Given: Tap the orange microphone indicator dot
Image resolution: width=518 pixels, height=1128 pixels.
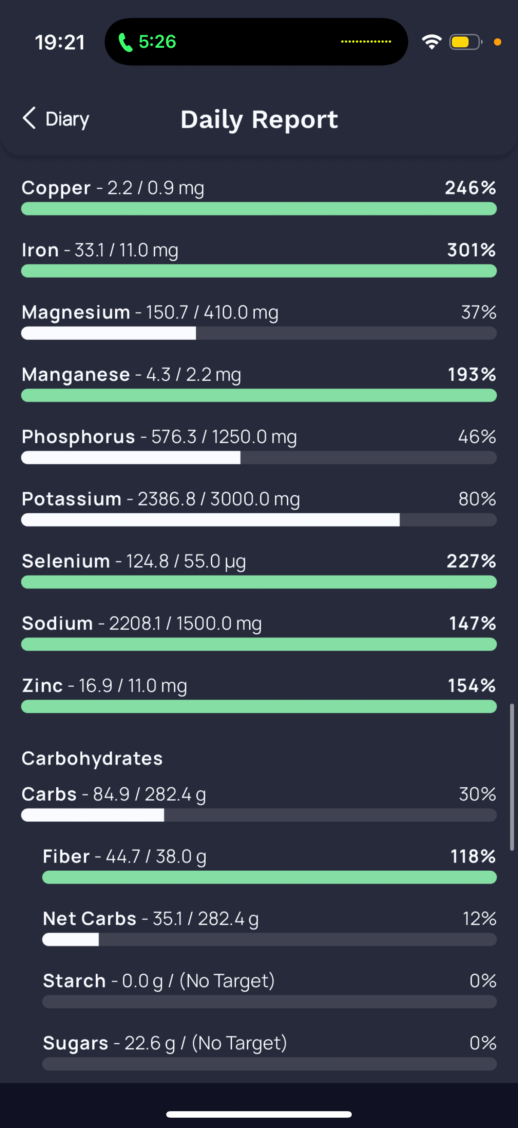Looking at the screenshot, I should coord(497,42).
